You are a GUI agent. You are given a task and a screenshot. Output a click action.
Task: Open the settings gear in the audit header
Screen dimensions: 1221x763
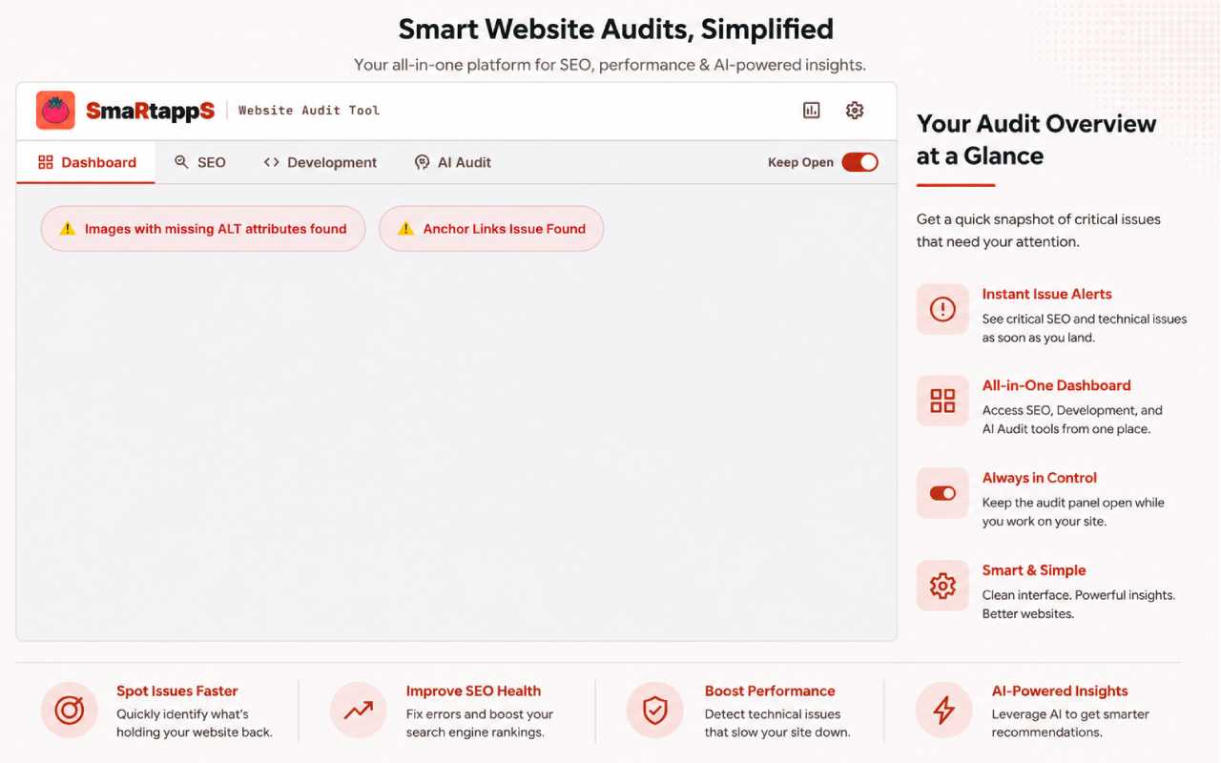coord(855,111)
